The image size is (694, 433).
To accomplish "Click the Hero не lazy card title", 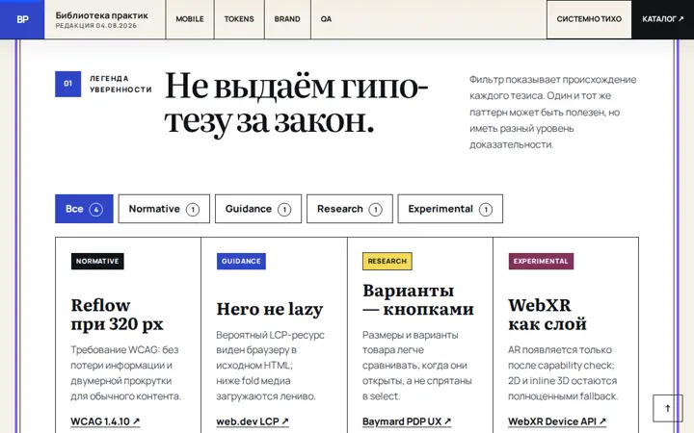I will pyautogui.click(x=270, y=309).
